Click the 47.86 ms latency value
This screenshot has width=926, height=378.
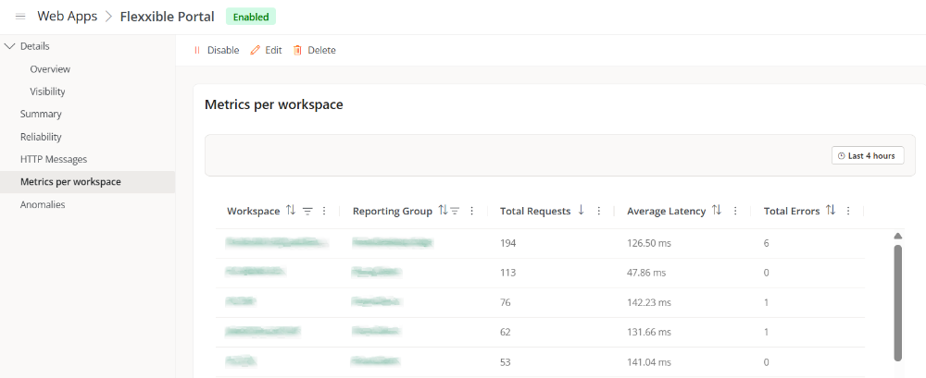646,273
